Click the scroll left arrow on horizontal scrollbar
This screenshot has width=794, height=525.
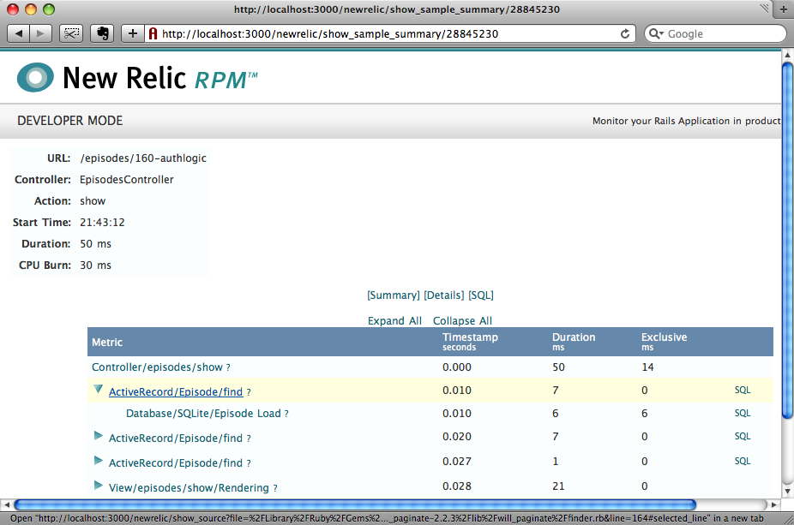[x=7, y=504]
